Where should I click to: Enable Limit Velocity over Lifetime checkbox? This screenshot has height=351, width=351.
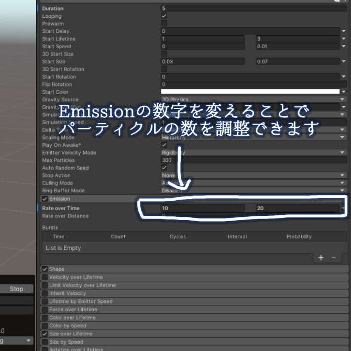pos(45,285)
